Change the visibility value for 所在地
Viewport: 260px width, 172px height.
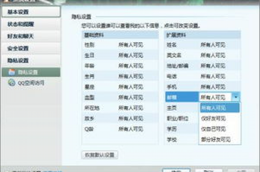coord(131,108)
